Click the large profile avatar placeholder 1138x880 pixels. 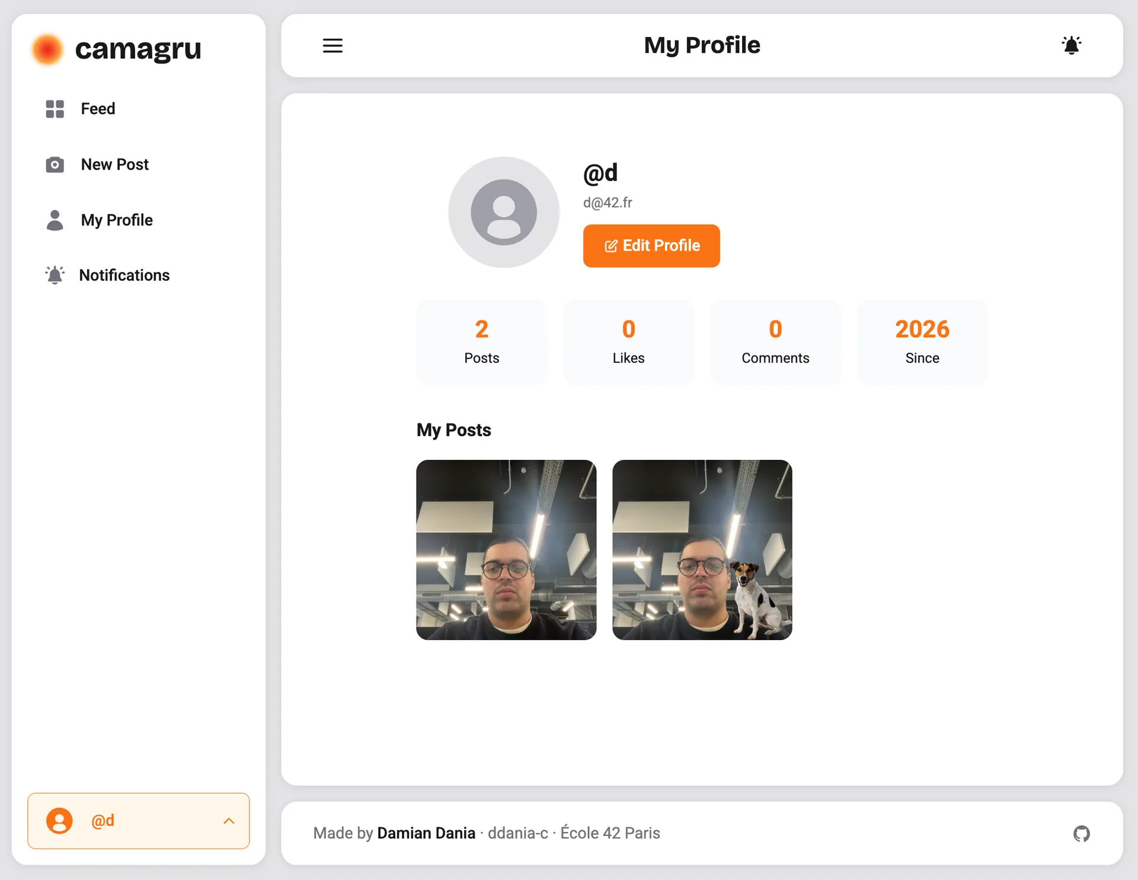click(504, 212)
